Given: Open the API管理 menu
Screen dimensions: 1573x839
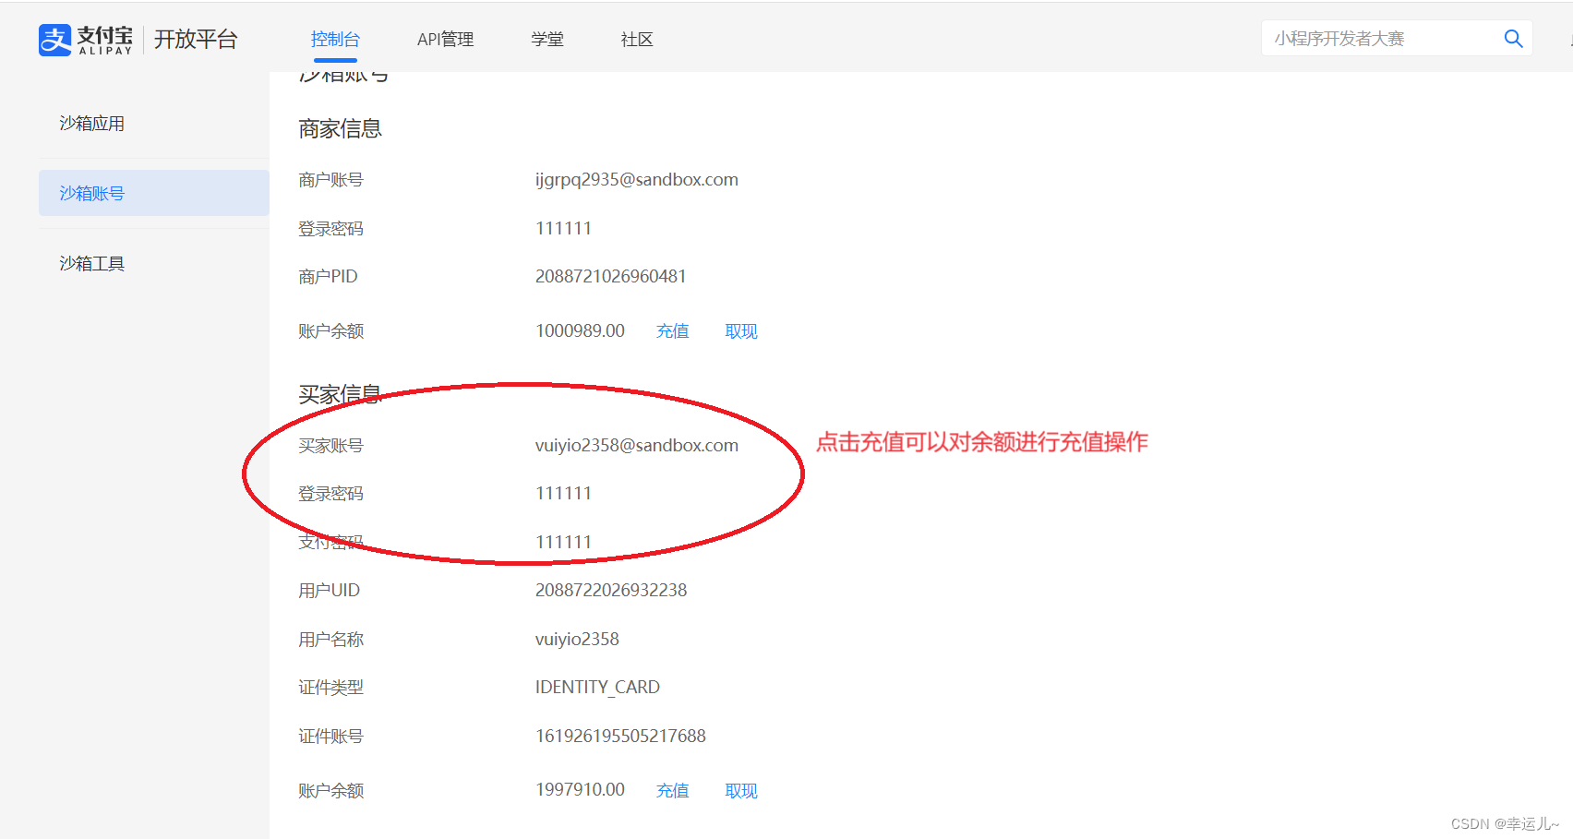Looking at the screenshot, I should coord(445,40).
